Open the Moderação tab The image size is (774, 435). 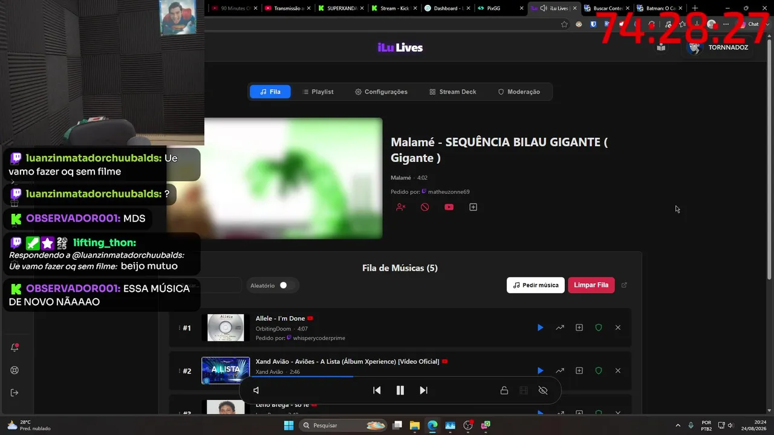point(519,92)
